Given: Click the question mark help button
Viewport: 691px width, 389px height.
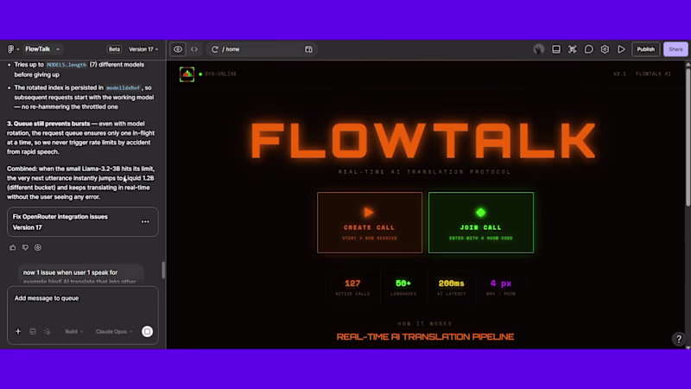Looking at the screenshot, I should [x=679, y=339].
